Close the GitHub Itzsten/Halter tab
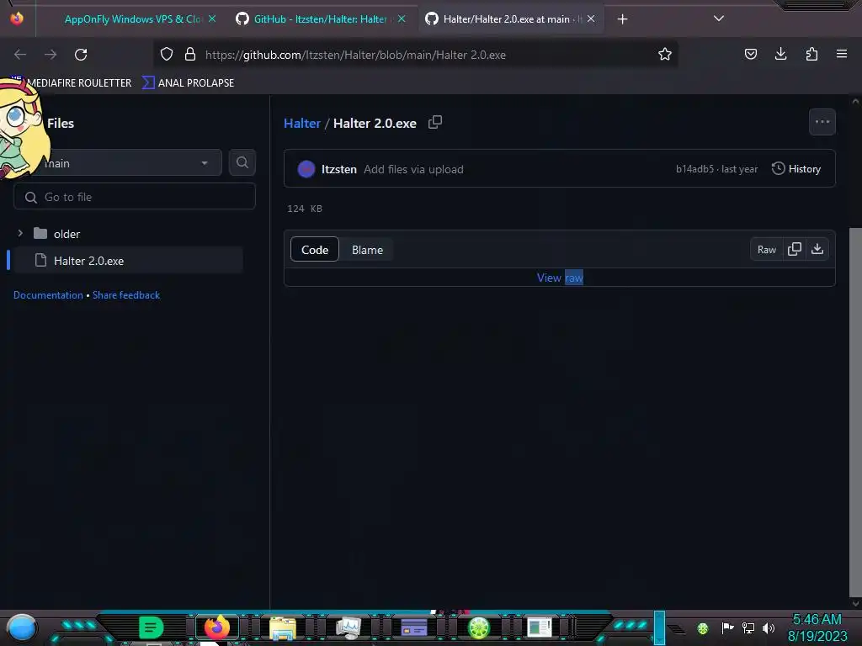Screen dimensions: 862x646 click(x=402, y=19)
